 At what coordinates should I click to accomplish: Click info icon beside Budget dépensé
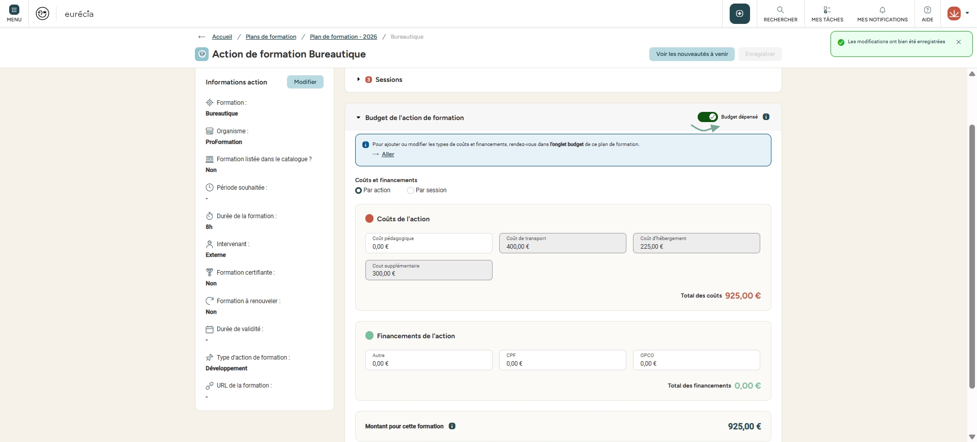pyautogui.click(x=766, y=117)
